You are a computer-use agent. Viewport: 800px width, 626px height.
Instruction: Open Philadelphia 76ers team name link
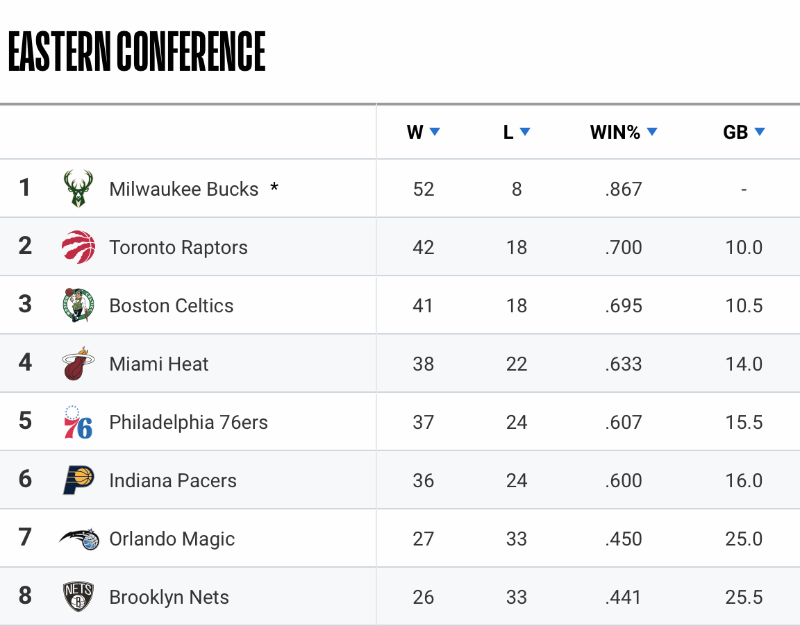coord(188,423)
